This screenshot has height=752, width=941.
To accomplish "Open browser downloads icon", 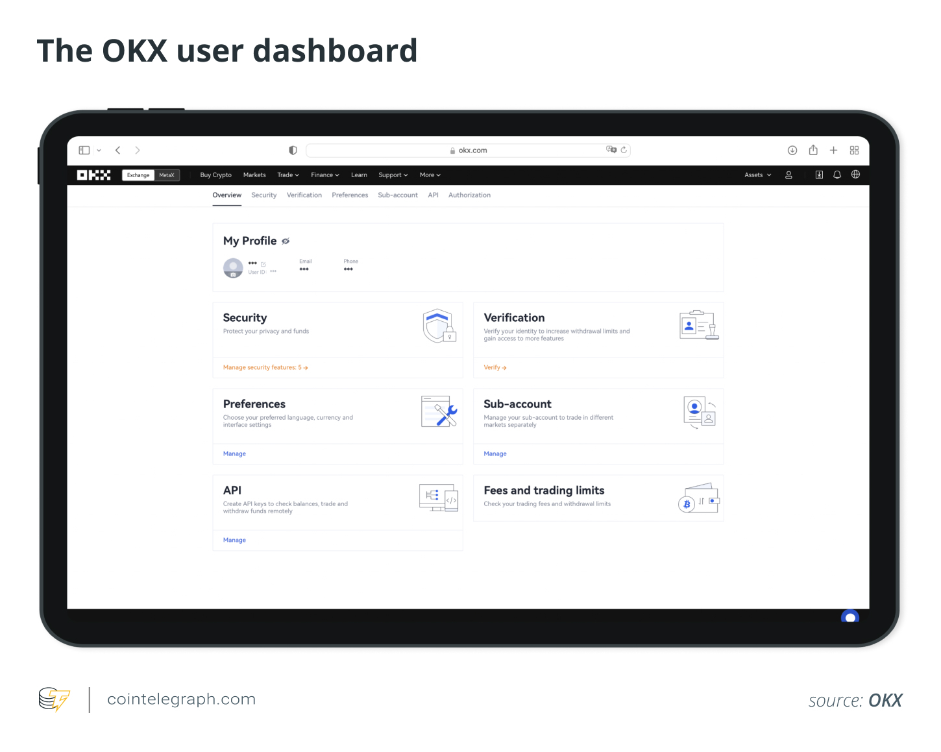I will pos(792,151).
